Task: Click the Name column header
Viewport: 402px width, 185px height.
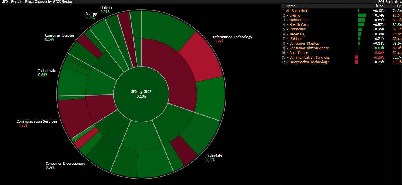Action: click(291, 6)
